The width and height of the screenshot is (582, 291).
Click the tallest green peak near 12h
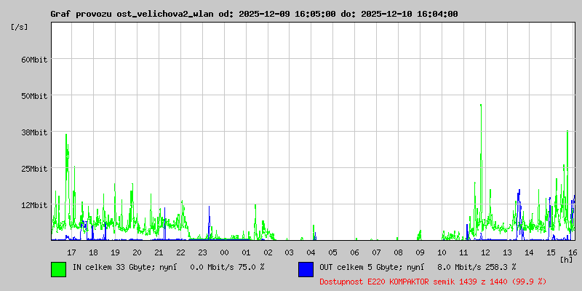(x=481, y=105)
